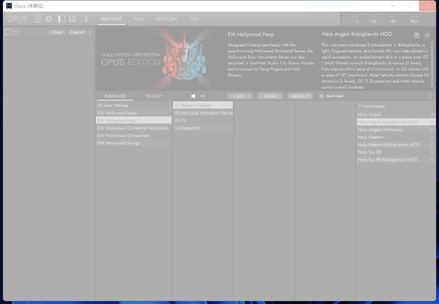Toggle the right side panel icon
The height and width of the screenshot is (304, 439).
[83, 19]
